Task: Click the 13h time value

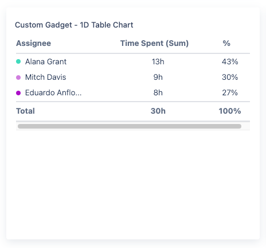Action: (158, 61)
